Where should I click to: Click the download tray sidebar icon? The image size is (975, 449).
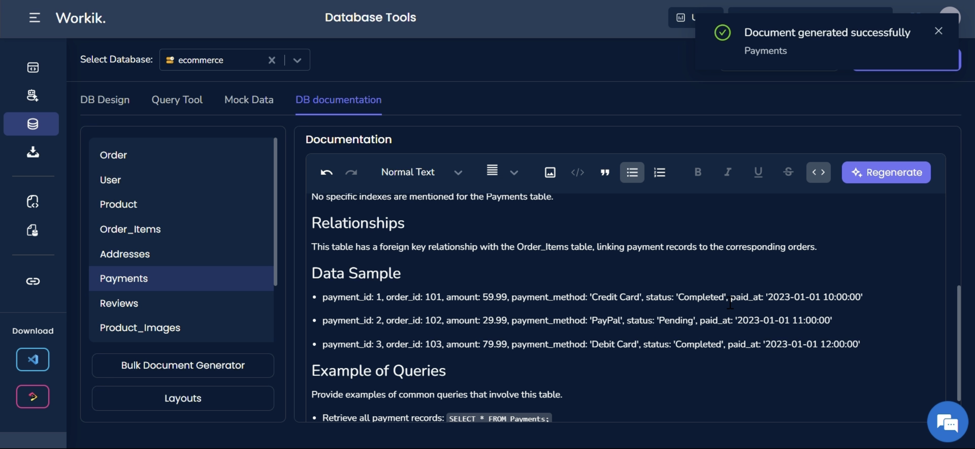click(x=33, y=152)
